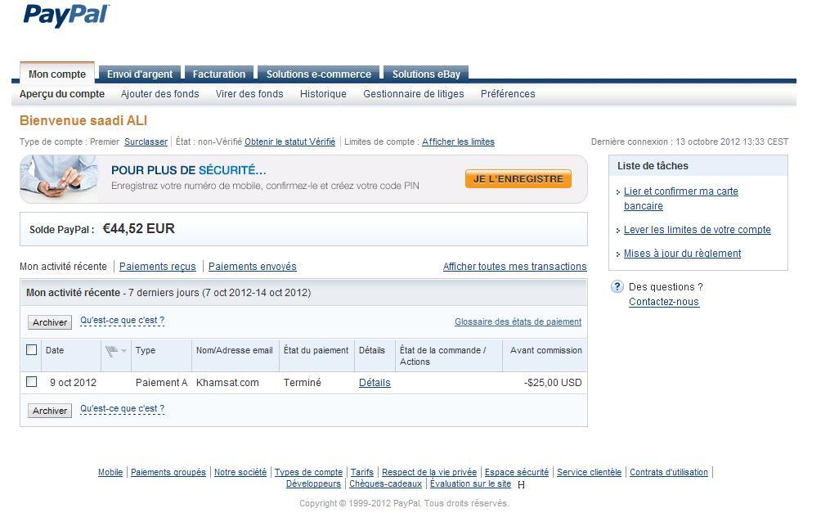Image resolution: width=821 pixels, height=526 pixels.
Task: Tick the select-all checkbox in table header
Action: (x=31, y=350)
